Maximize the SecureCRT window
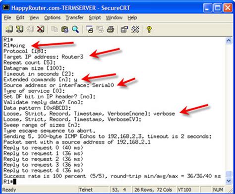This screenshot has height=194, width=235. click(218, 8)
